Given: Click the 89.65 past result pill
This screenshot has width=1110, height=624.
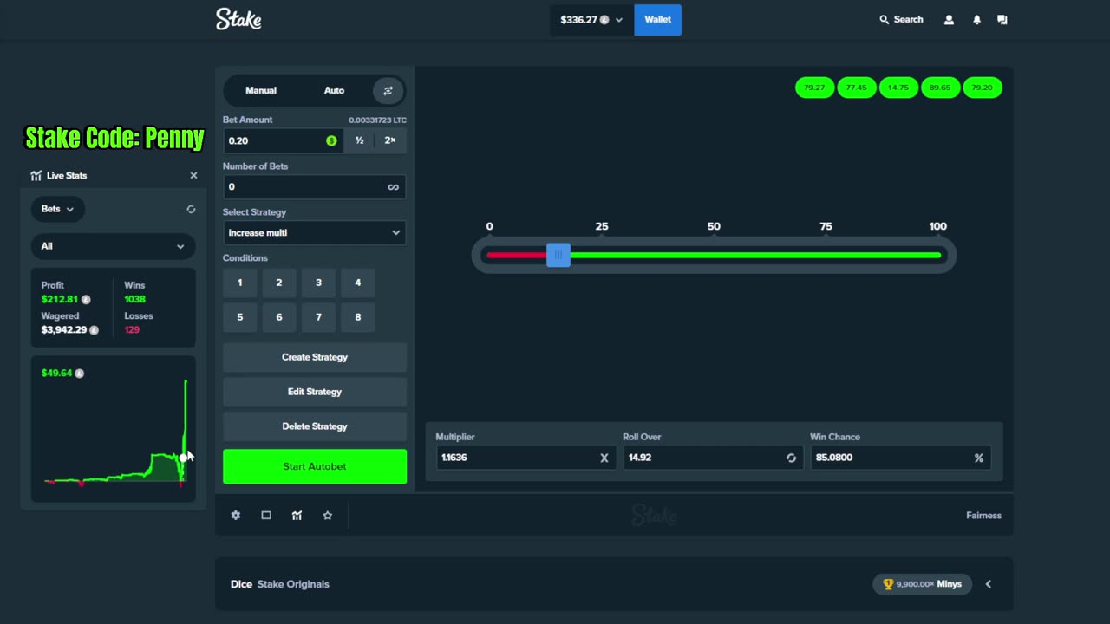Looking at the screenshot, I should click(940, 88).
